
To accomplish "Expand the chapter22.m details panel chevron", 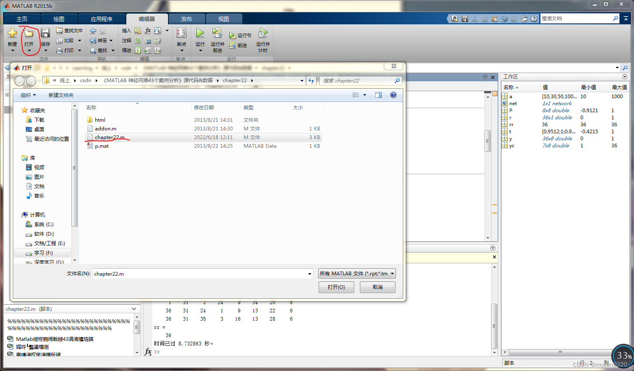I will 134,309.
